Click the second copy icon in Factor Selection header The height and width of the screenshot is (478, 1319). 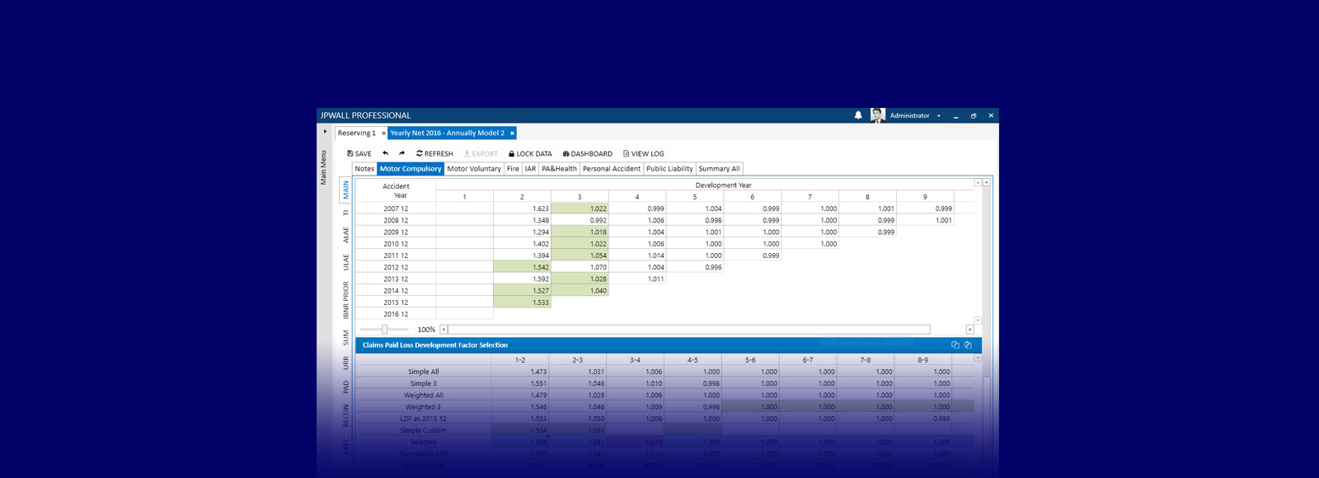click(968, 345)
